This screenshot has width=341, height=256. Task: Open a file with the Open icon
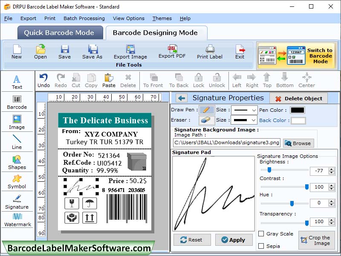[40, 52]
